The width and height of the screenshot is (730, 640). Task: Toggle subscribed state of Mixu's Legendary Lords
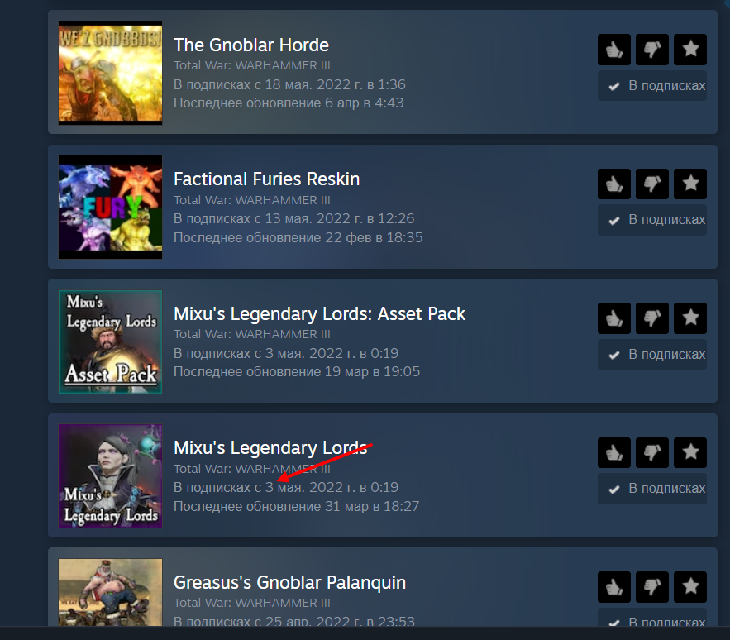click(x=652, y=489)
